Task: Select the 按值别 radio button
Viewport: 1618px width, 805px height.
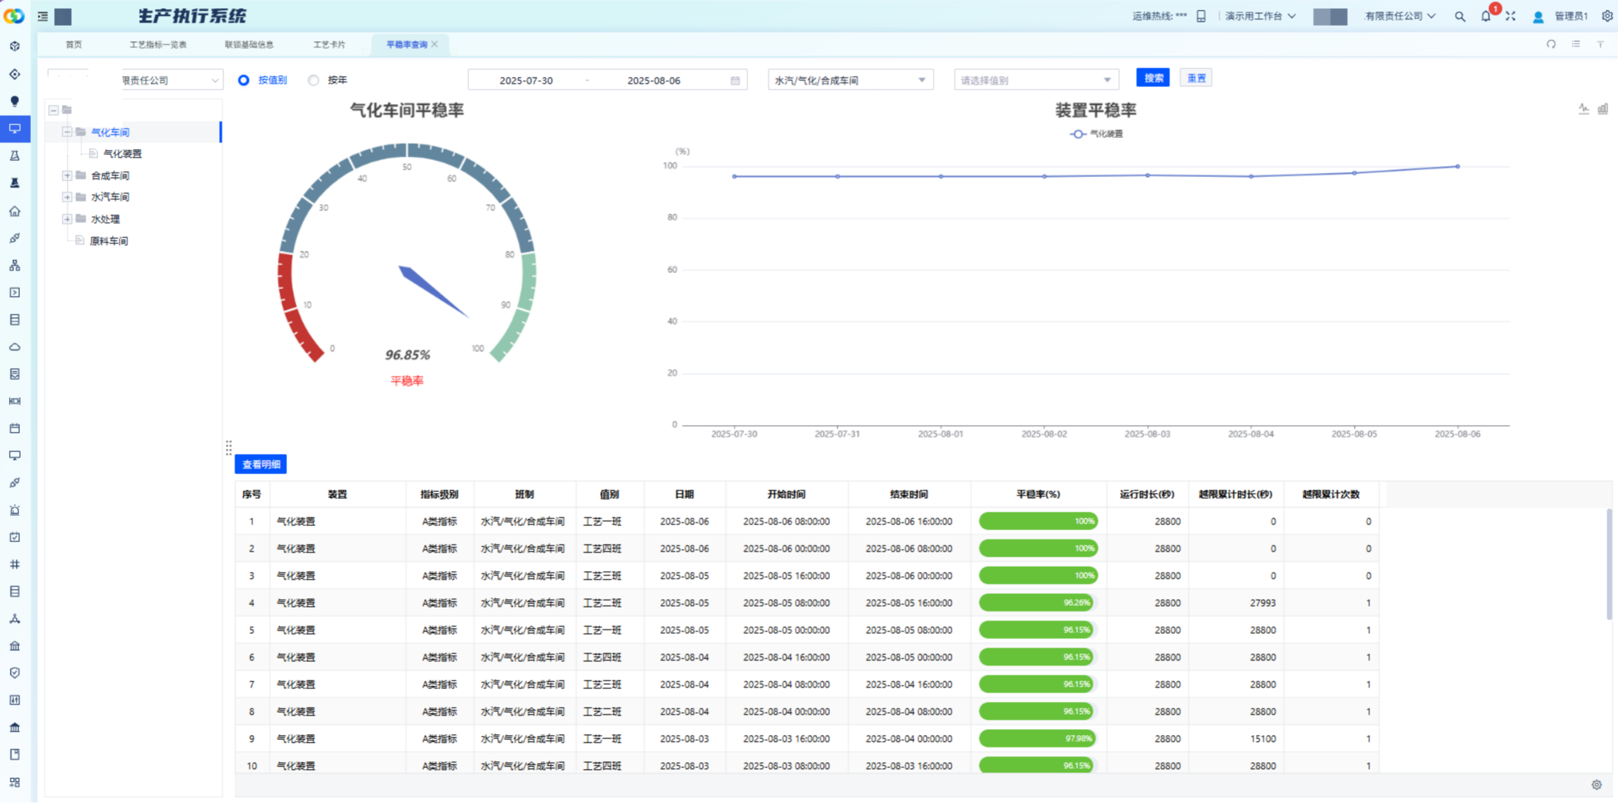Action: 244,80
